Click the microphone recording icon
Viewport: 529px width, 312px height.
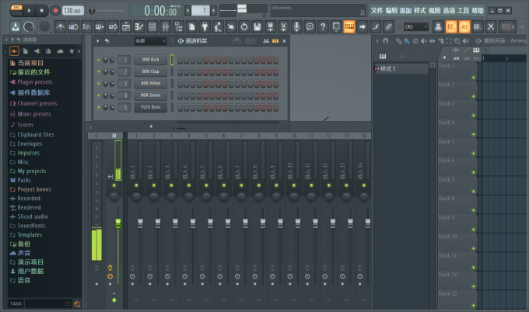click(296, 26)
